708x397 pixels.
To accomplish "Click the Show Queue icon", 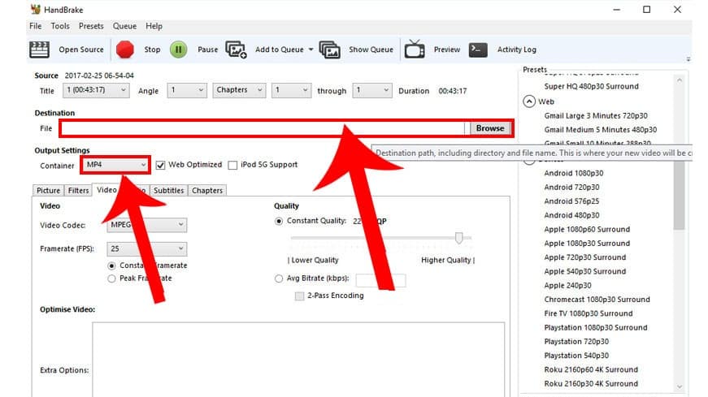I will click(x=330, y=50).
